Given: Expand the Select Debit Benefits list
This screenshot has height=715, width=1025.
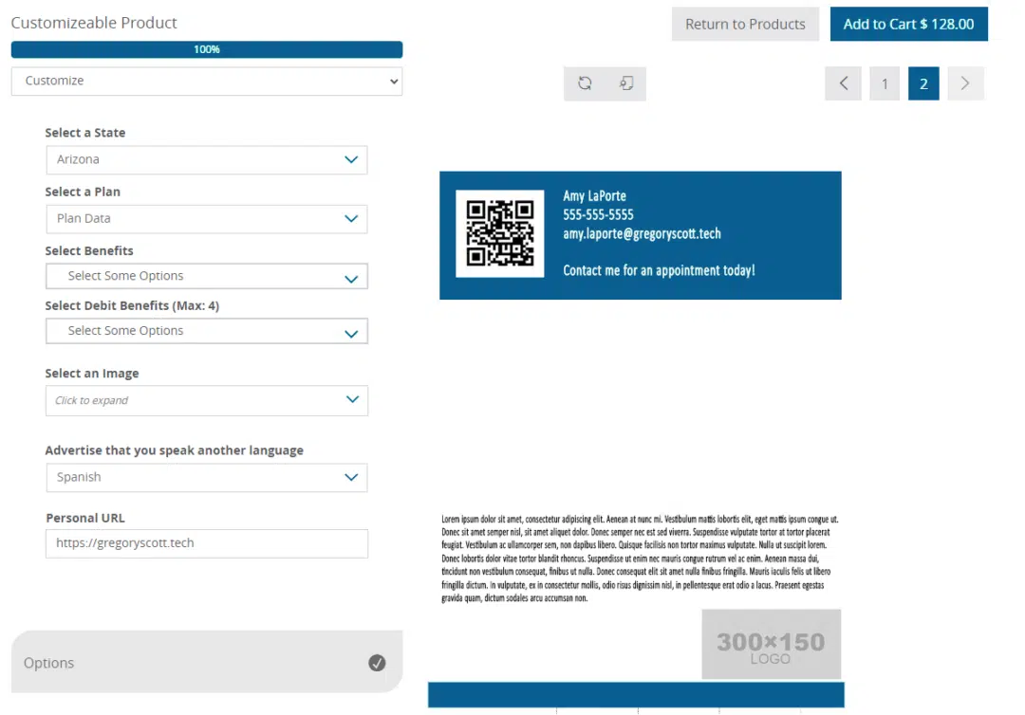Looking at the screenshot, I should tap(206, 331).
